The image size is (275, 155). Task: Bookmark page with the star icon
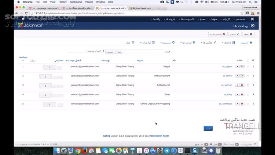242,13
